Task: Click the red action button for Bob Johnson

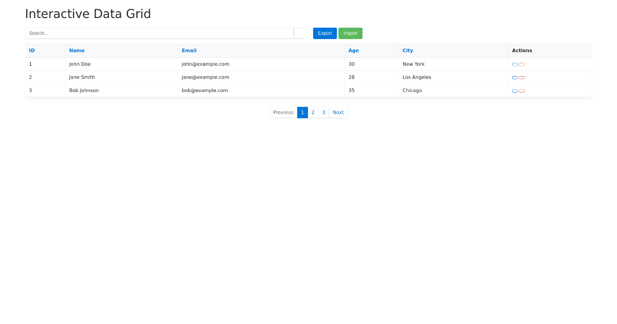Action: (x=521, y=91)
